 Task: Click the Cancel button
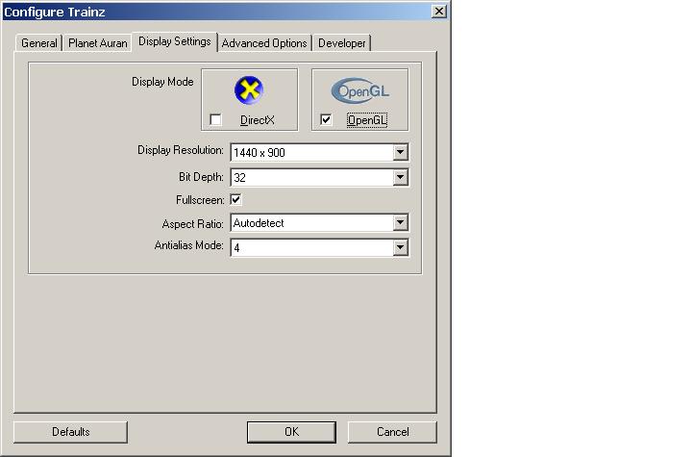click(392, 432)
